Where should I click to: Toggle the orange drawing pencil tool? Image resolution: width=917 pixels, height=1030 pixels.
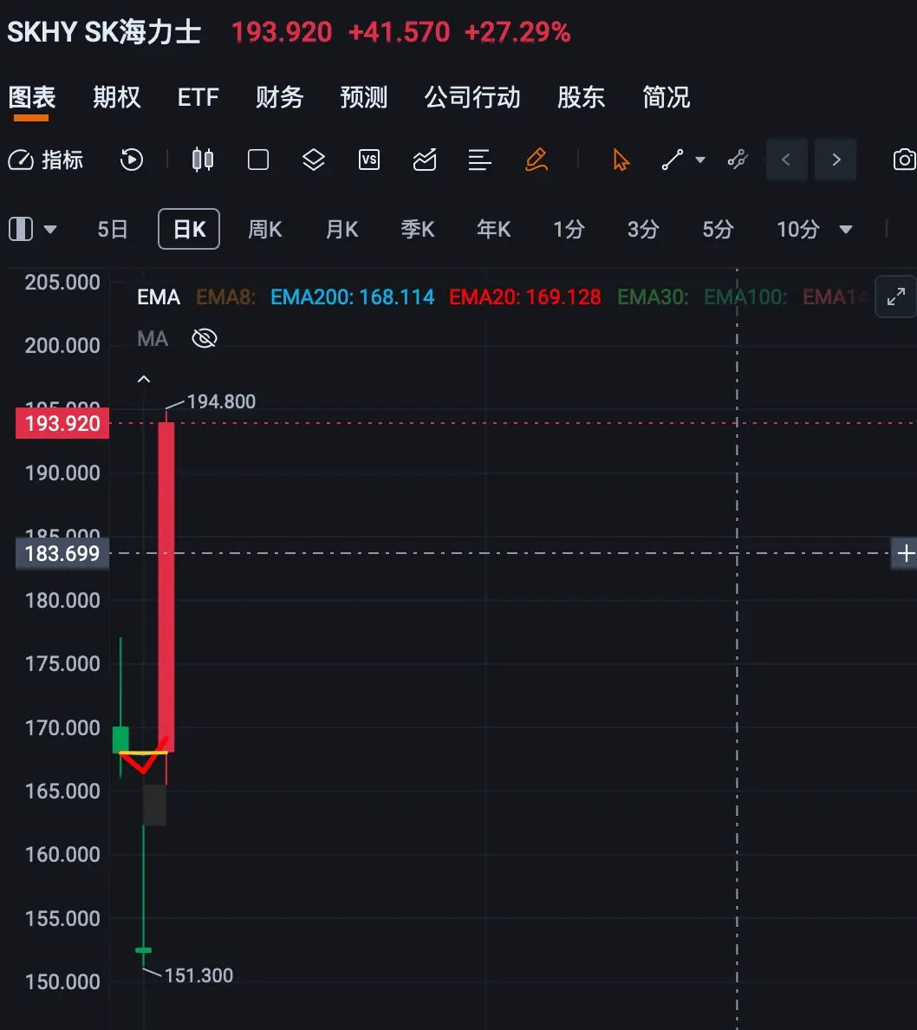click(536, 160)
